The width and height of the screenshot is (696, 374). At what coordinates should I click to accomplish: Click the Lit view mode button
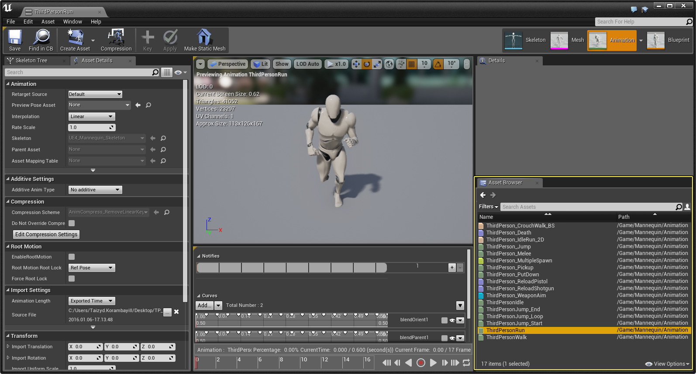pyautogui.click(x=261, y=64)
